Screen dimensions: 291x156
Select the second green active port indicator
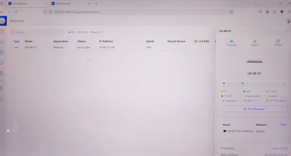(x=243, y=83)
